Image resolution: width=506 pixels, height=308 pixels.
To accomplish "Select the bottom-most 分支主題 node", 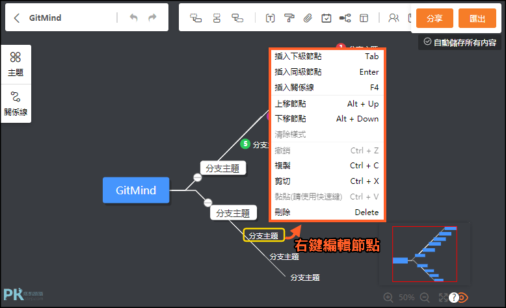I will point(305,277).
